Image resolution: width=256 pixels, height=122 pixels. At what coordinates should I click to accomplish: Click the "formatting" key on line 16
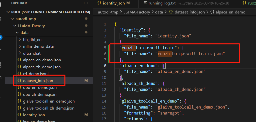138,113
